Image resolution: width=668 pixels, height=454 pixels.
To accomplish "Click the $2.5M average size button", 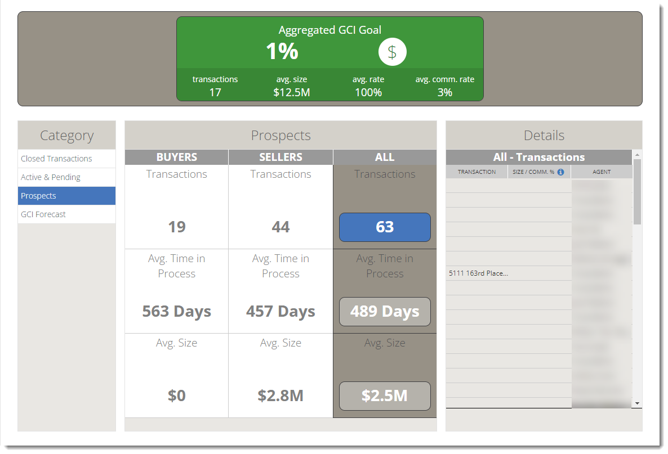I will pyautogui.click(x=385, y=396).
